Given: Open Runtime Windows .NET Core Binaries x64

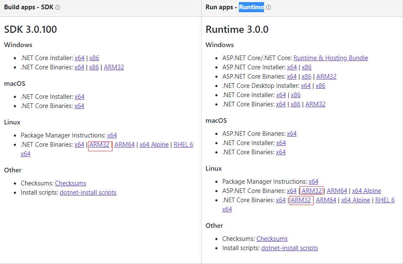Looking at the screenshot, I should point(281,104).
